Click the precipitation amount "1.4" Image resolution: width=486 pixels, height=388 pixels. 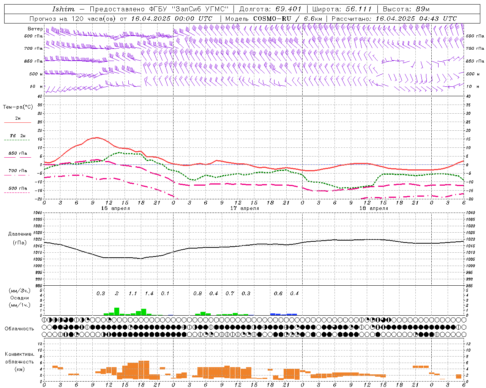[x=149, y=294]
